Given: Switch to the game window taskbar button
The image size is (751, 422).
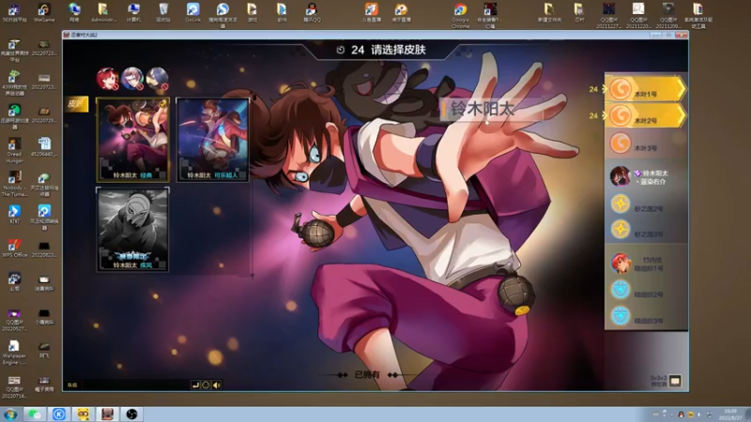Looking at the screenshot, I should 107,414.
